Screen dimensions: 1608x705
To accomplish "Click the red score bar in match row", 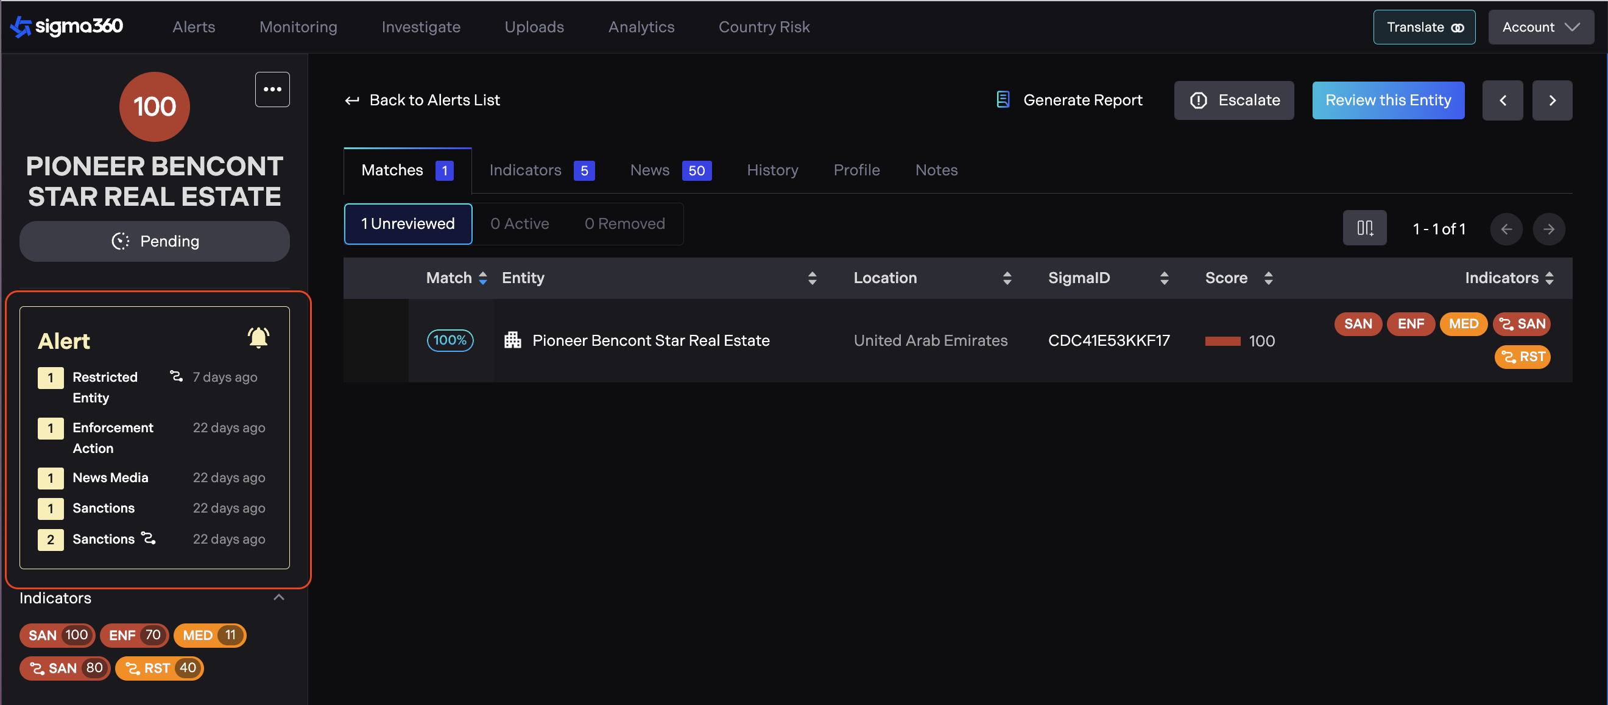I will 1222,341.
